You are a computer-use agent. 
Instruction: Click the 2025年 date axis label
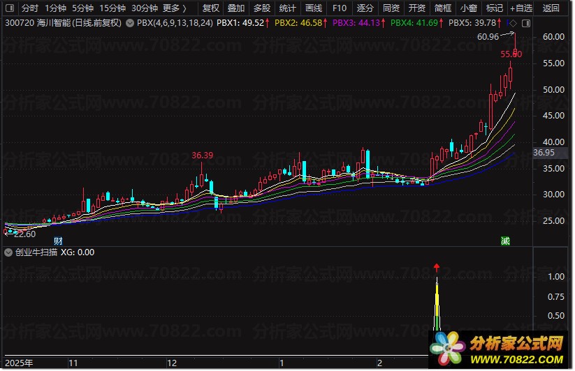(x=19, y=363)
